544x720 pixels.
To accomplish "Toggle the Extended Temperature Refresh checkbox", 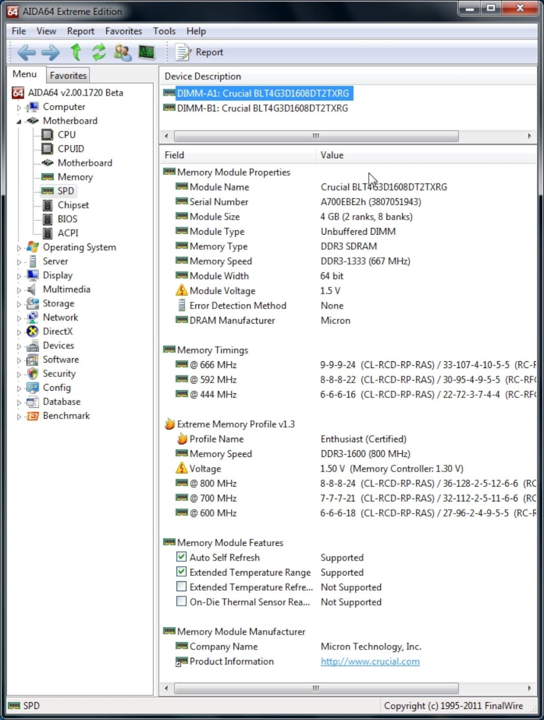I will (x=181, y=586).
